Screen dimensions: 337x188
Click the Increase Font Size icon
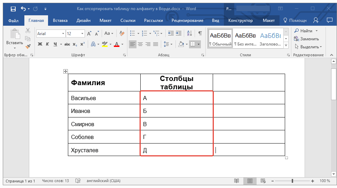point(89,33)
